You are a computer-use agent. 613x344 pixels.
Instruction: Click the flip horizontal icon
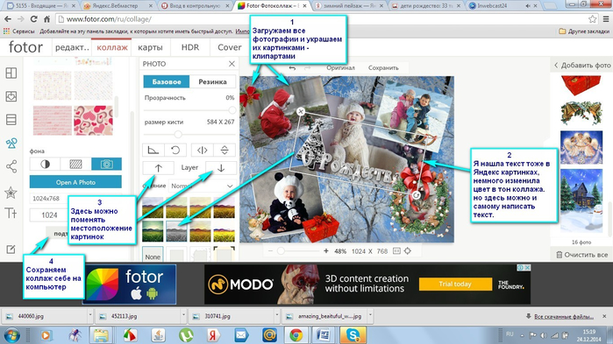tap(202, 151)
